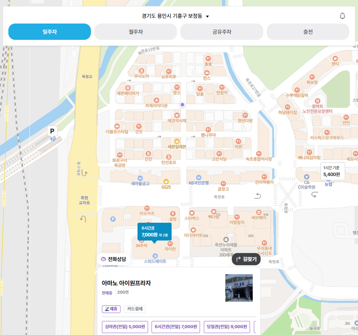Viewport: 358px width, 335px height.
Task: Click the 수뿌레닭갈비 restaurant icon
Action: click(297, 90)
